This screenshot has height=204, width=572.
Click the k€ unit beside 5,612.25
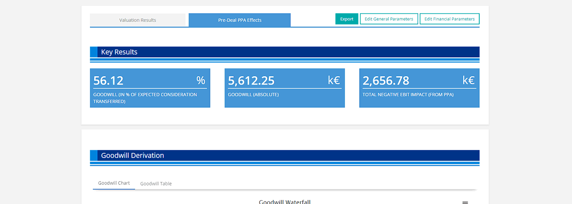(334, 80)
